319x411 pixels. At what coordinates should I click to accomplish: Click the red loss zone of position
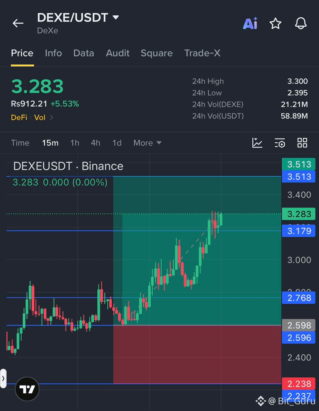pos(197,354)
